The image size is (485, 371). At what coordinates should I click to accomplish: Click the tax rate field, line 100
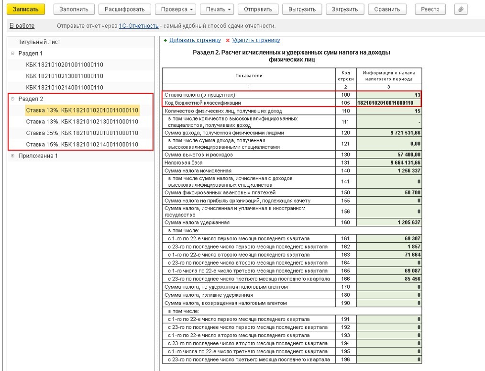[389, 95]
